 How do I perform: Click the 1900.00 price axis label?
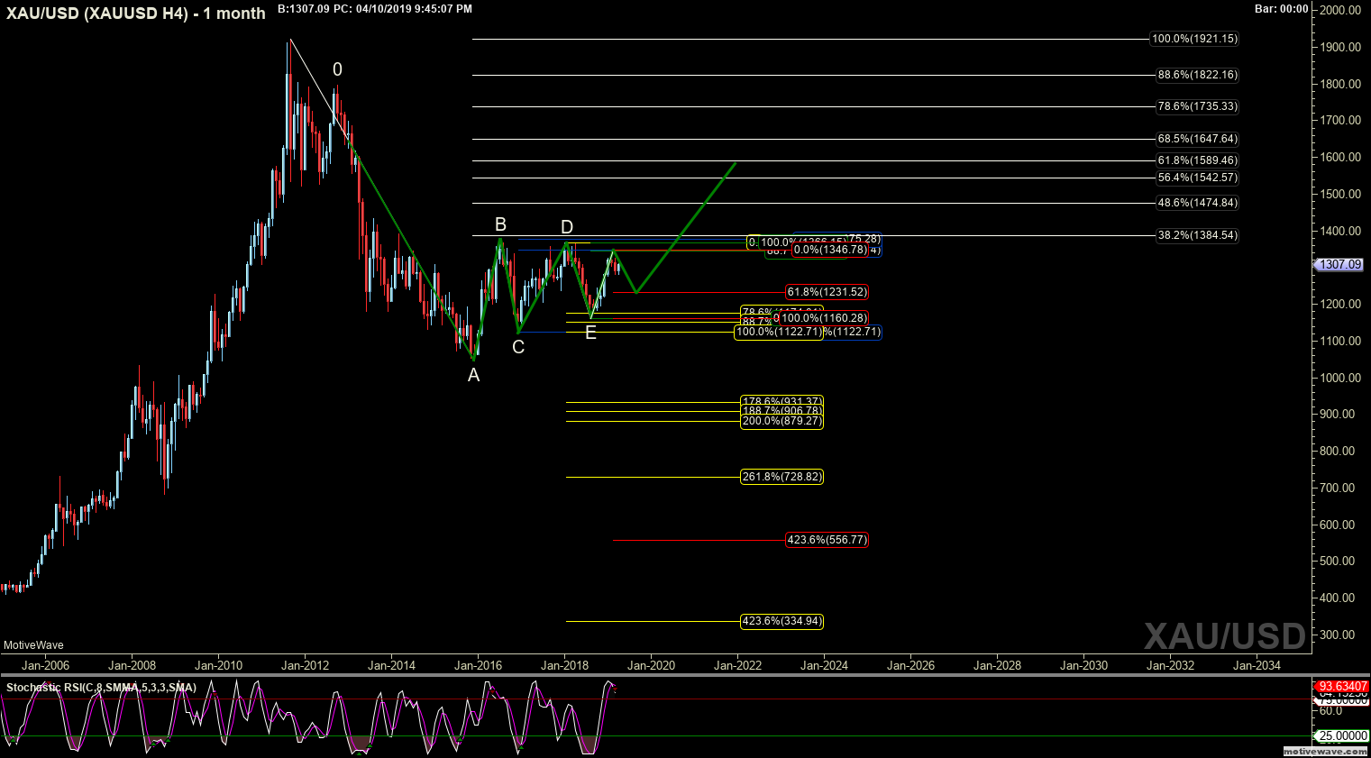[x=1341, y=47]
